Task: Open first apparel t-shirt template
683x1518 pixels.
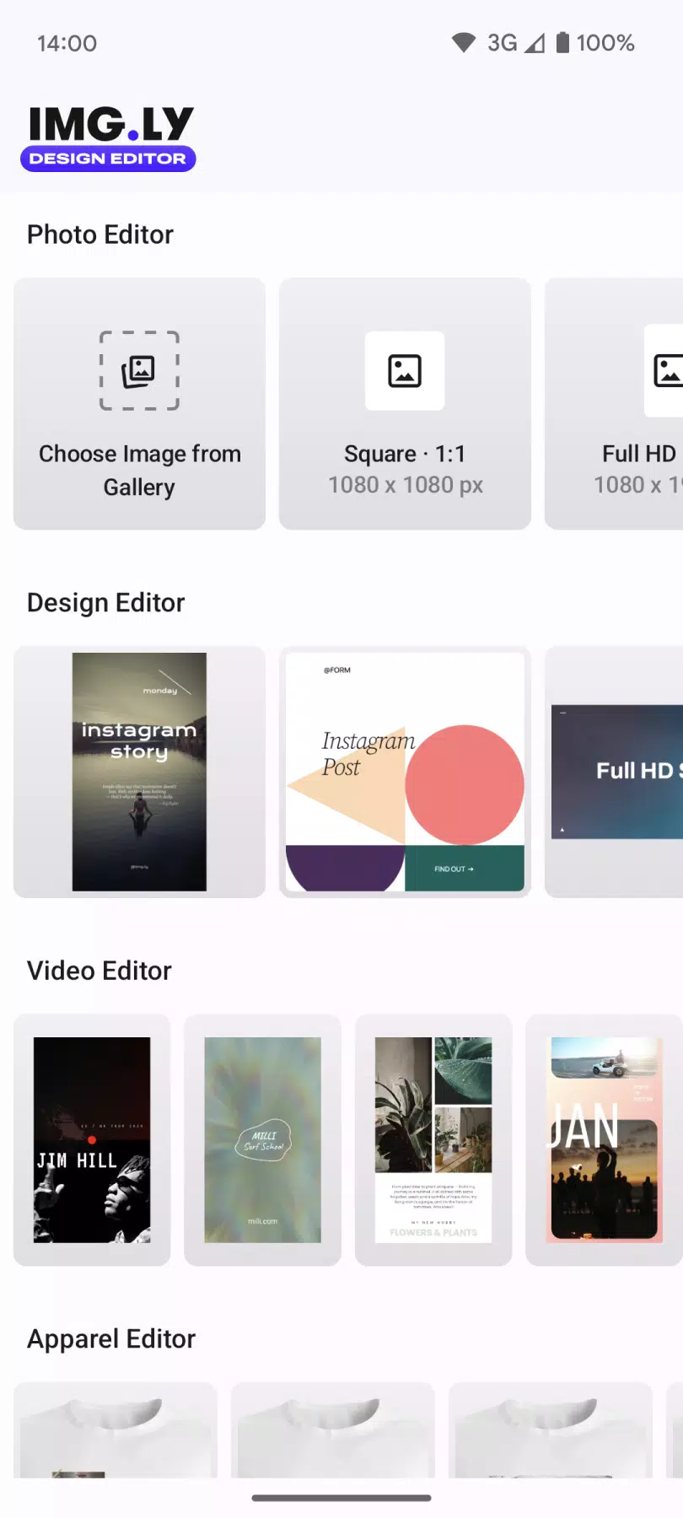Action: coord(116,1429)
